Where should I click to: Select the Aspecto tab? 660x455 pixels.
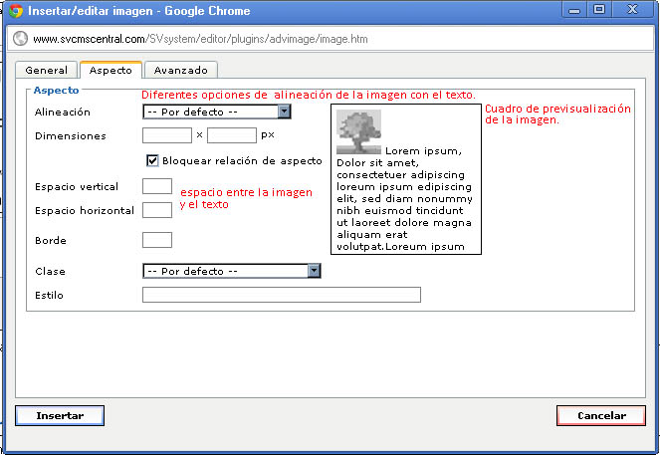(x=110, y=71)
